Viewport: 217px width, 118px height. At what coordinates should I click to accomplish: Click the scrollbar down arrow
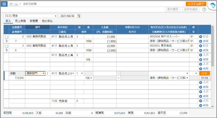click(213, 107)
